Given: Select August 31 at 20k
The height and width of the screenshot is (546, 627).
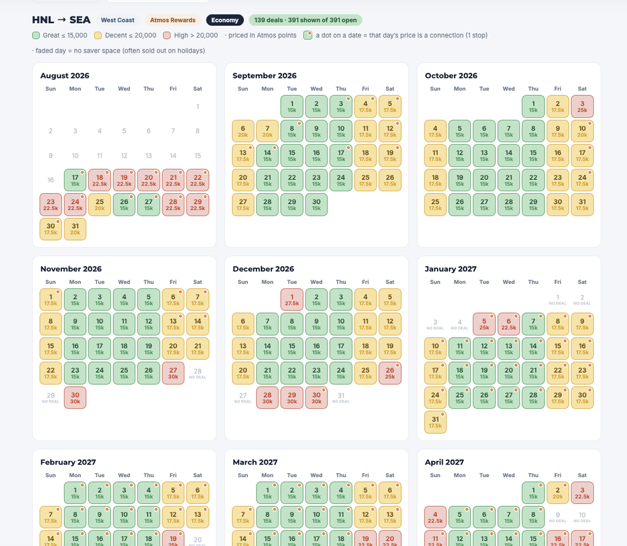Looking at the screenshot, I should click(x=75, y=229).
